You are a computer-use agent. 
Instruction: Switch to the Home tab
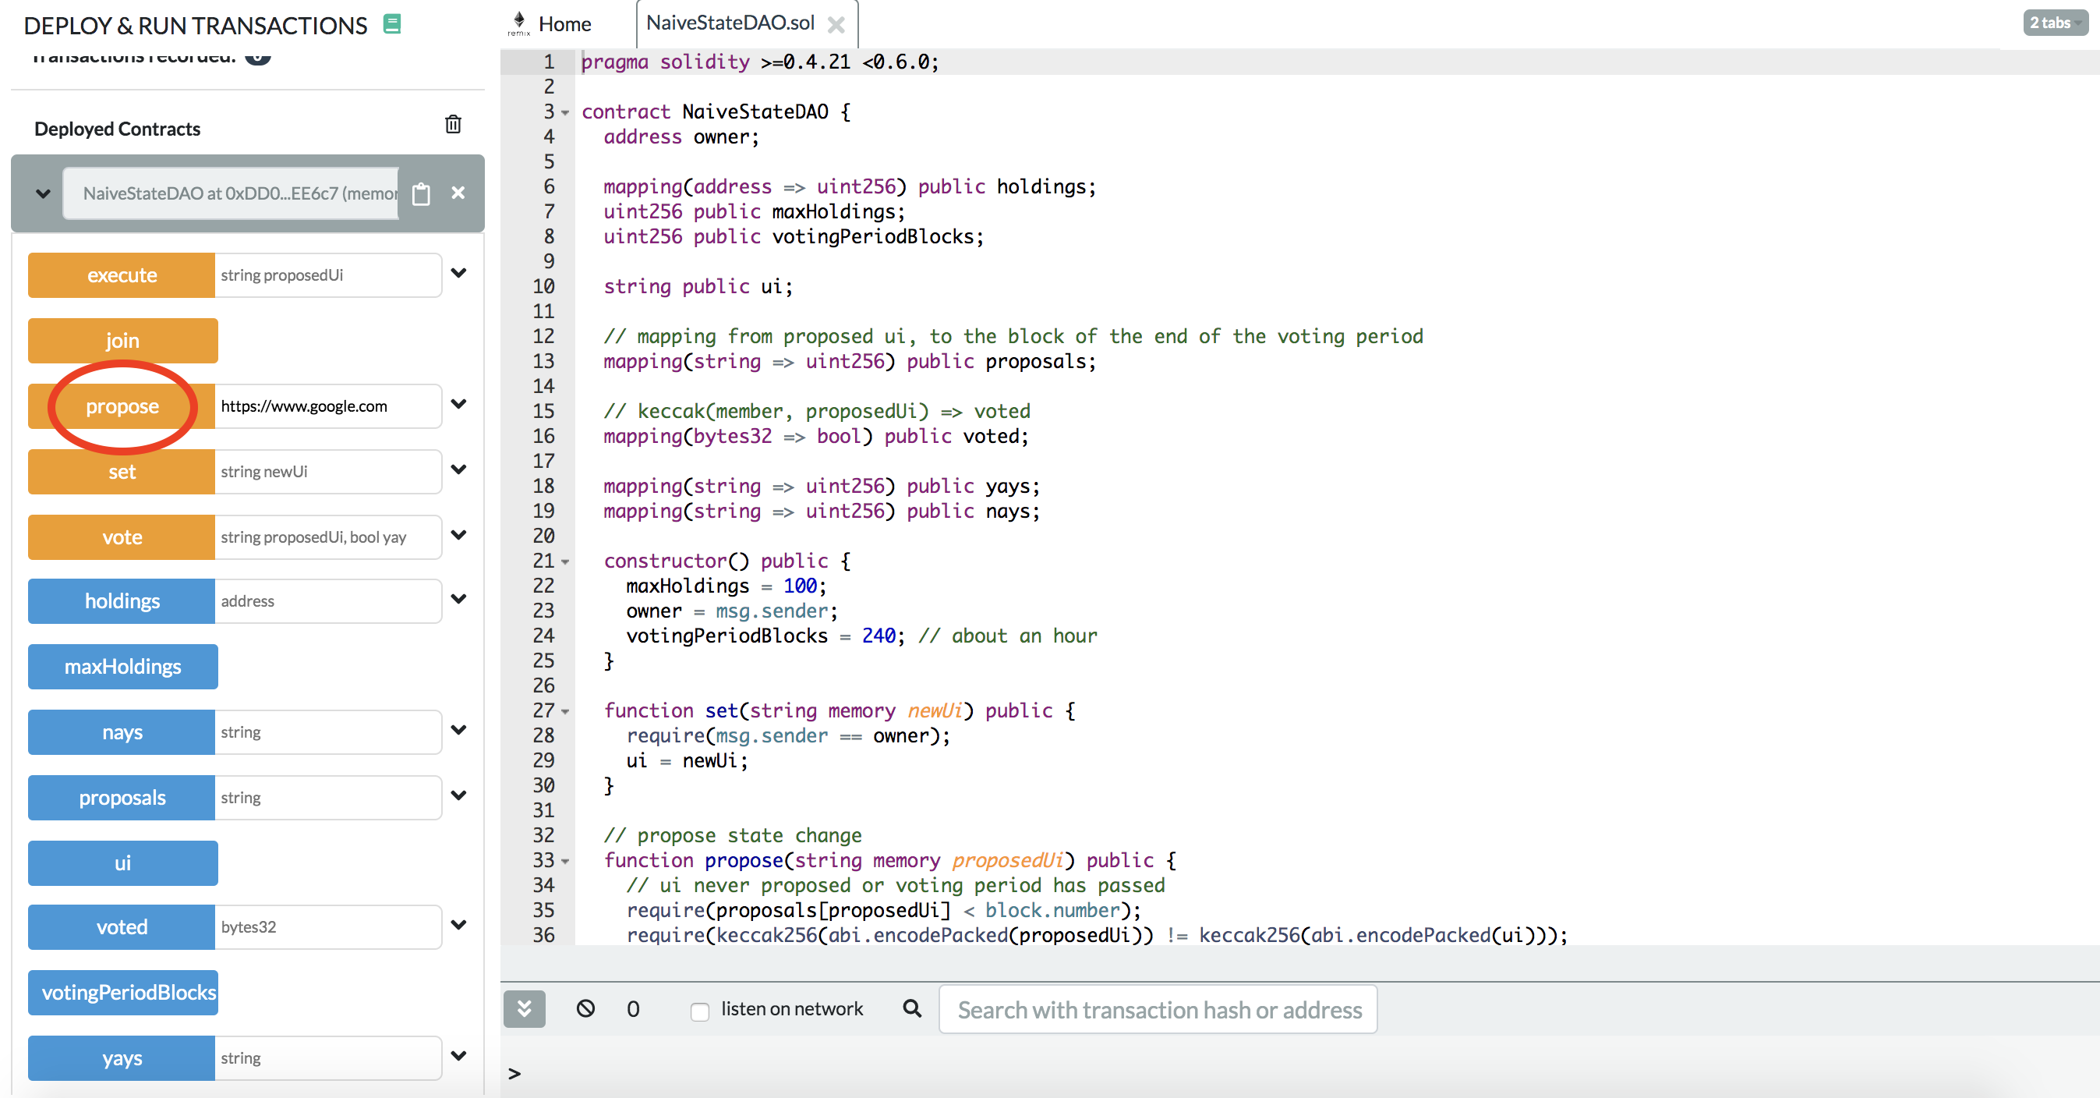pyautogui.click(x=564, y=23)
